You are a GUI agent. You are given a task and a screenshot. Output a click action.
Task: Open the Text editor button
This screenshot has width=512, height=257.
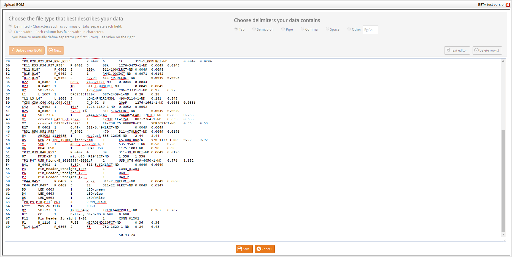[x=457, y=50]
